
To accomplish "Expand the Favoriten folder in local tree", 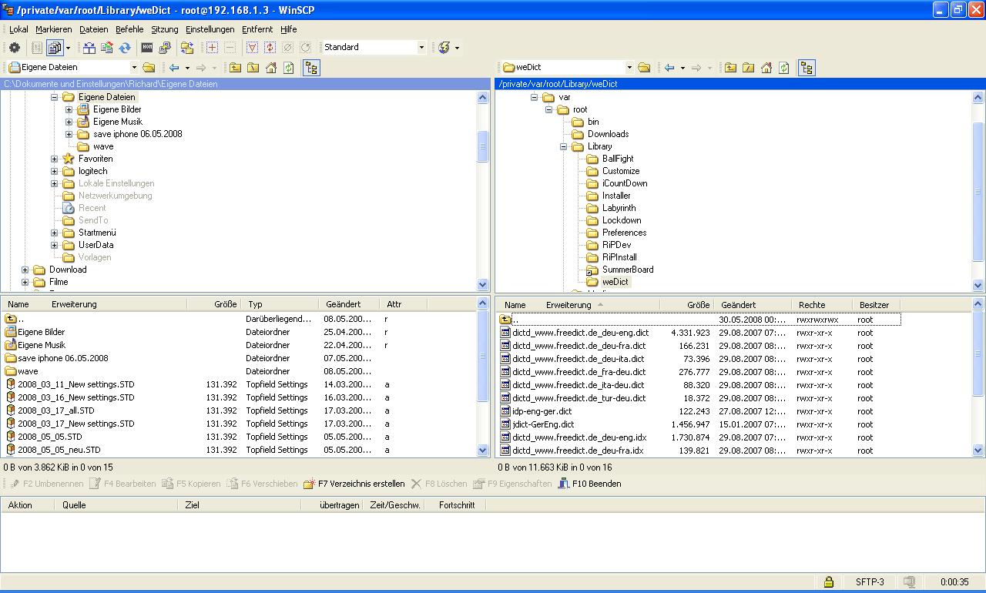I will [55, 159].
